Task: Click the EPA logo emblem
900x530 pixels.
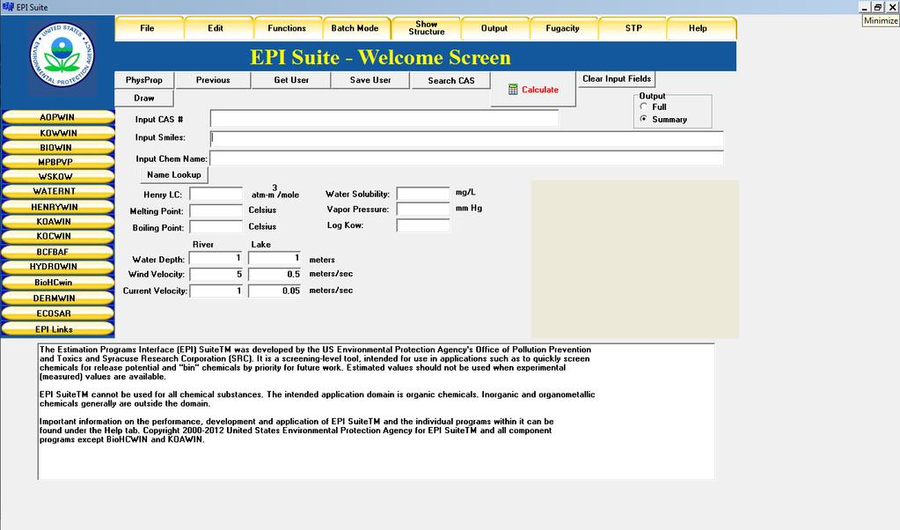Action: click(x=62, y=55)
